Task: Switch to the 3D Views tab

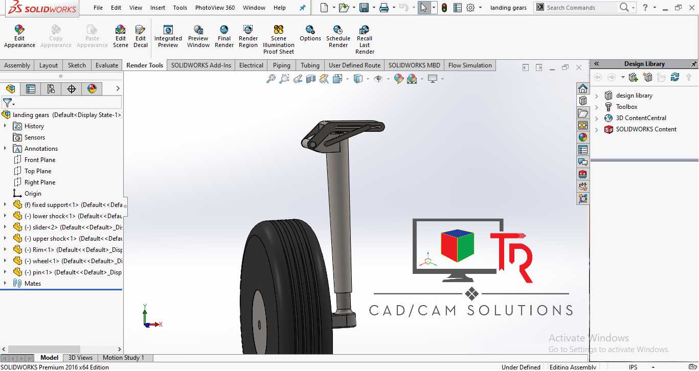Action: coord(81,358)
